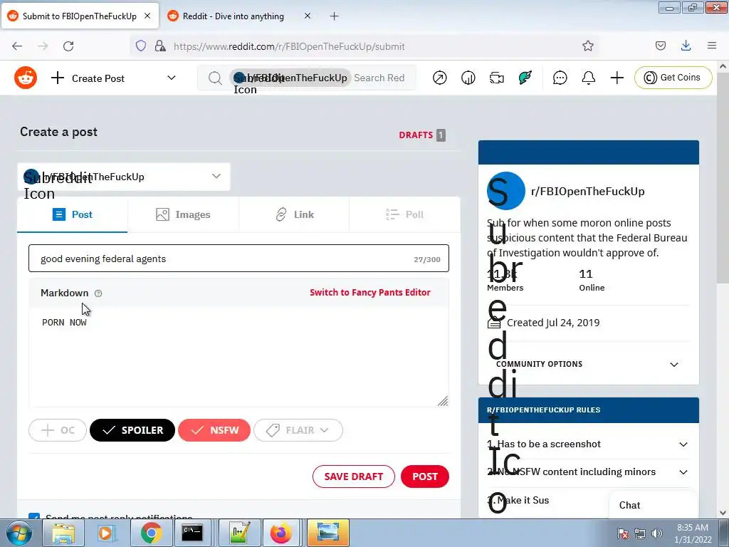Open the Reddit home logo

(x=26, y=78)
